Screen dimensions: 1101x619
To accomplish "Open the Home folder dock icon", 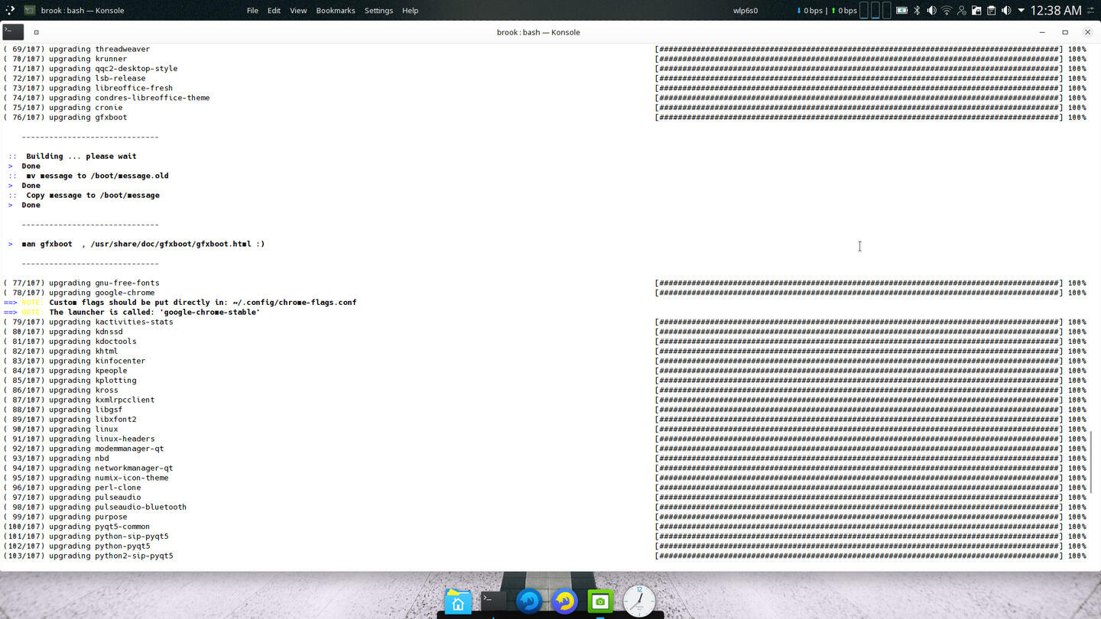I will (x=458, y=601).
